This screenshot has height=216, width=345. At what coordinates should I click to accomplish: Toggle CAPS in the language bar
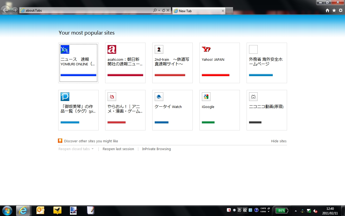(x=263, y=208)
